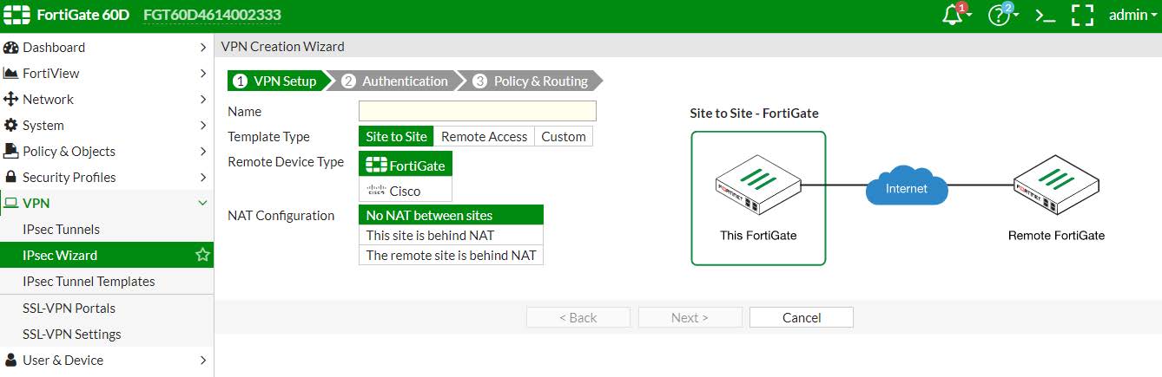Cancel the VPN wizard
Image resolution: width=1162 pixels, height=377 pixels.
coord(802,317)
